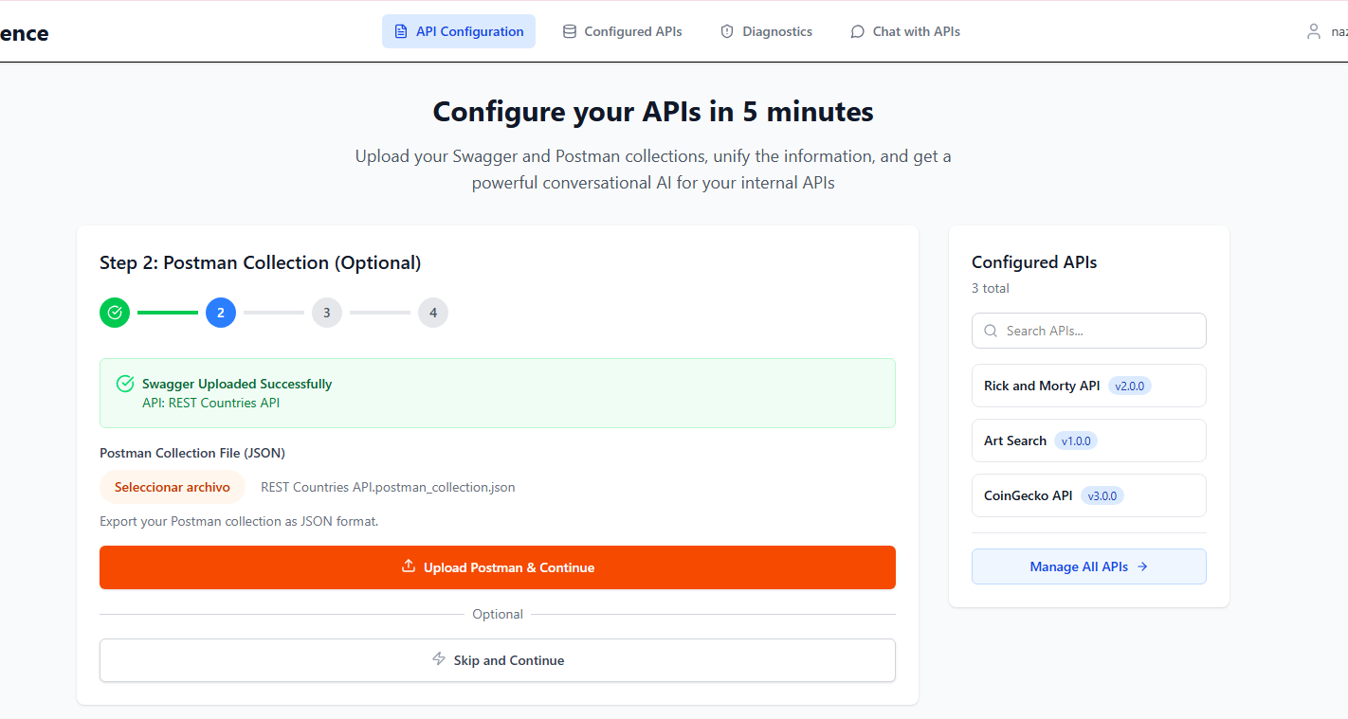Click the success checkmark in Swagger banner
Viewport: 1348px width, 719px height.
click(125, 384)
